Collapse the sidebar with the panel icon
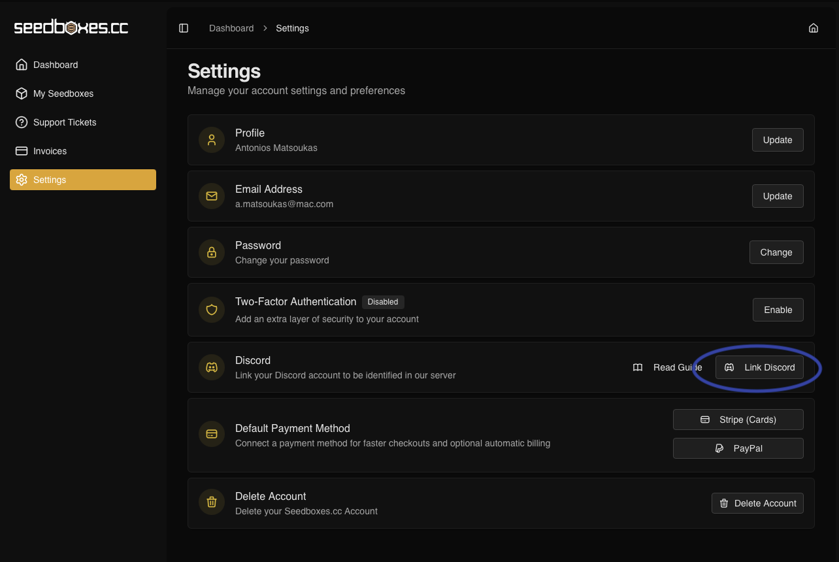The height and width of the screenshot is (562, 839). point(183,28)
